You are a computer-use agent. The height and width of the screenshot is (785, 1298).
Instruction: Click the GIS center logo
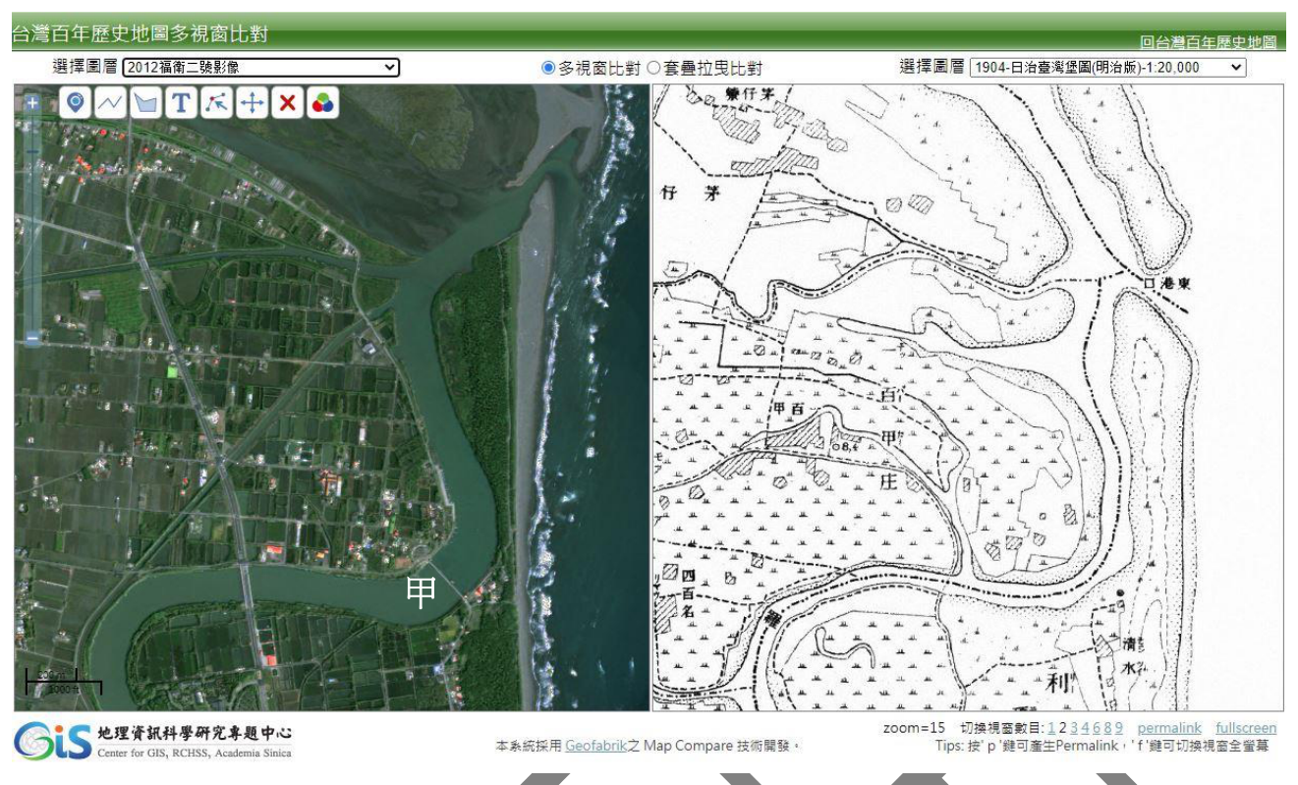point(152,742)
